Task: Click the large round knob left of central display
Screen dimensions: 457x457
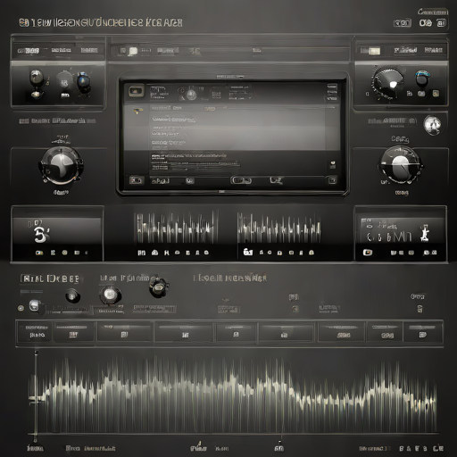Action: pos(62,165)
